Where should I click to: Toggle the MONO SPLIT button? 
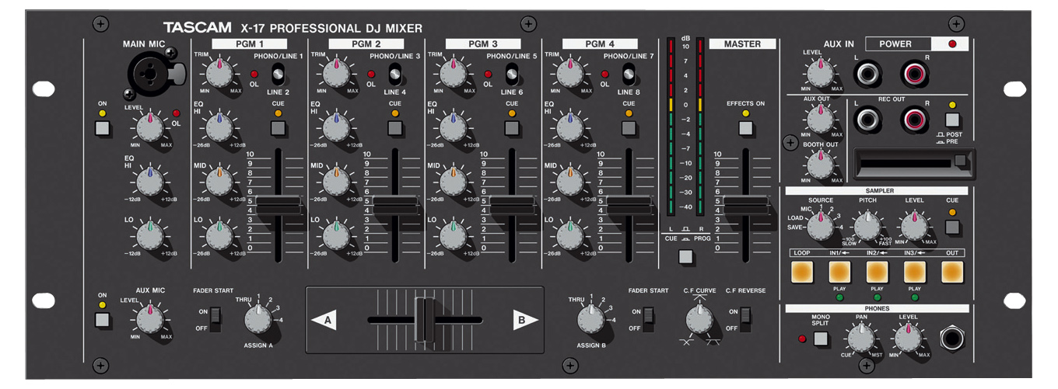[821, 339]
